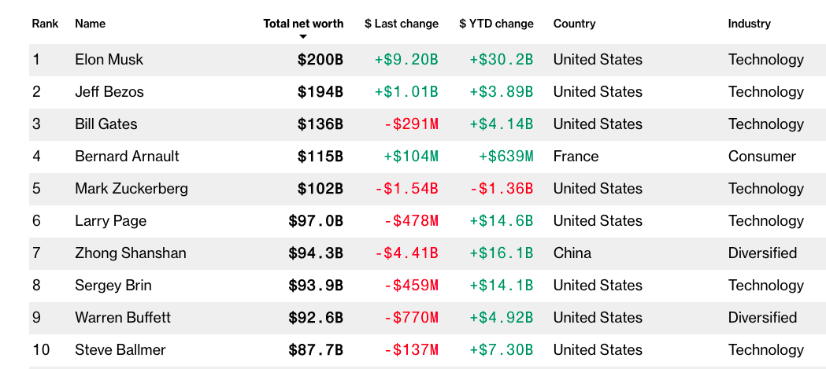Viewport: 826px width, 369px height.
Task: Click on Larry Page's name
Action: [x=110, y=221]
